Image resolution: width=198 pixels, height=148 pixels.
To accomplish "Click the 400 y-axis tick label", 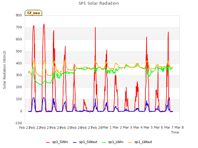I will tap(19, 63).
